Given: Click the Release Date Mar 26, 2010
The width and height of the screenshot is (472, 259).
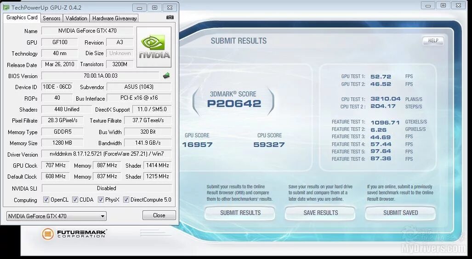Looking at the screenshot, I should (x=60, y=64).
